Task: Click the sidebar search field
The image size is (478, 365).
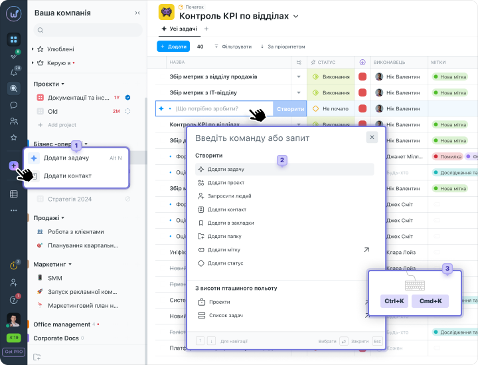Action: tap(88, 30)
